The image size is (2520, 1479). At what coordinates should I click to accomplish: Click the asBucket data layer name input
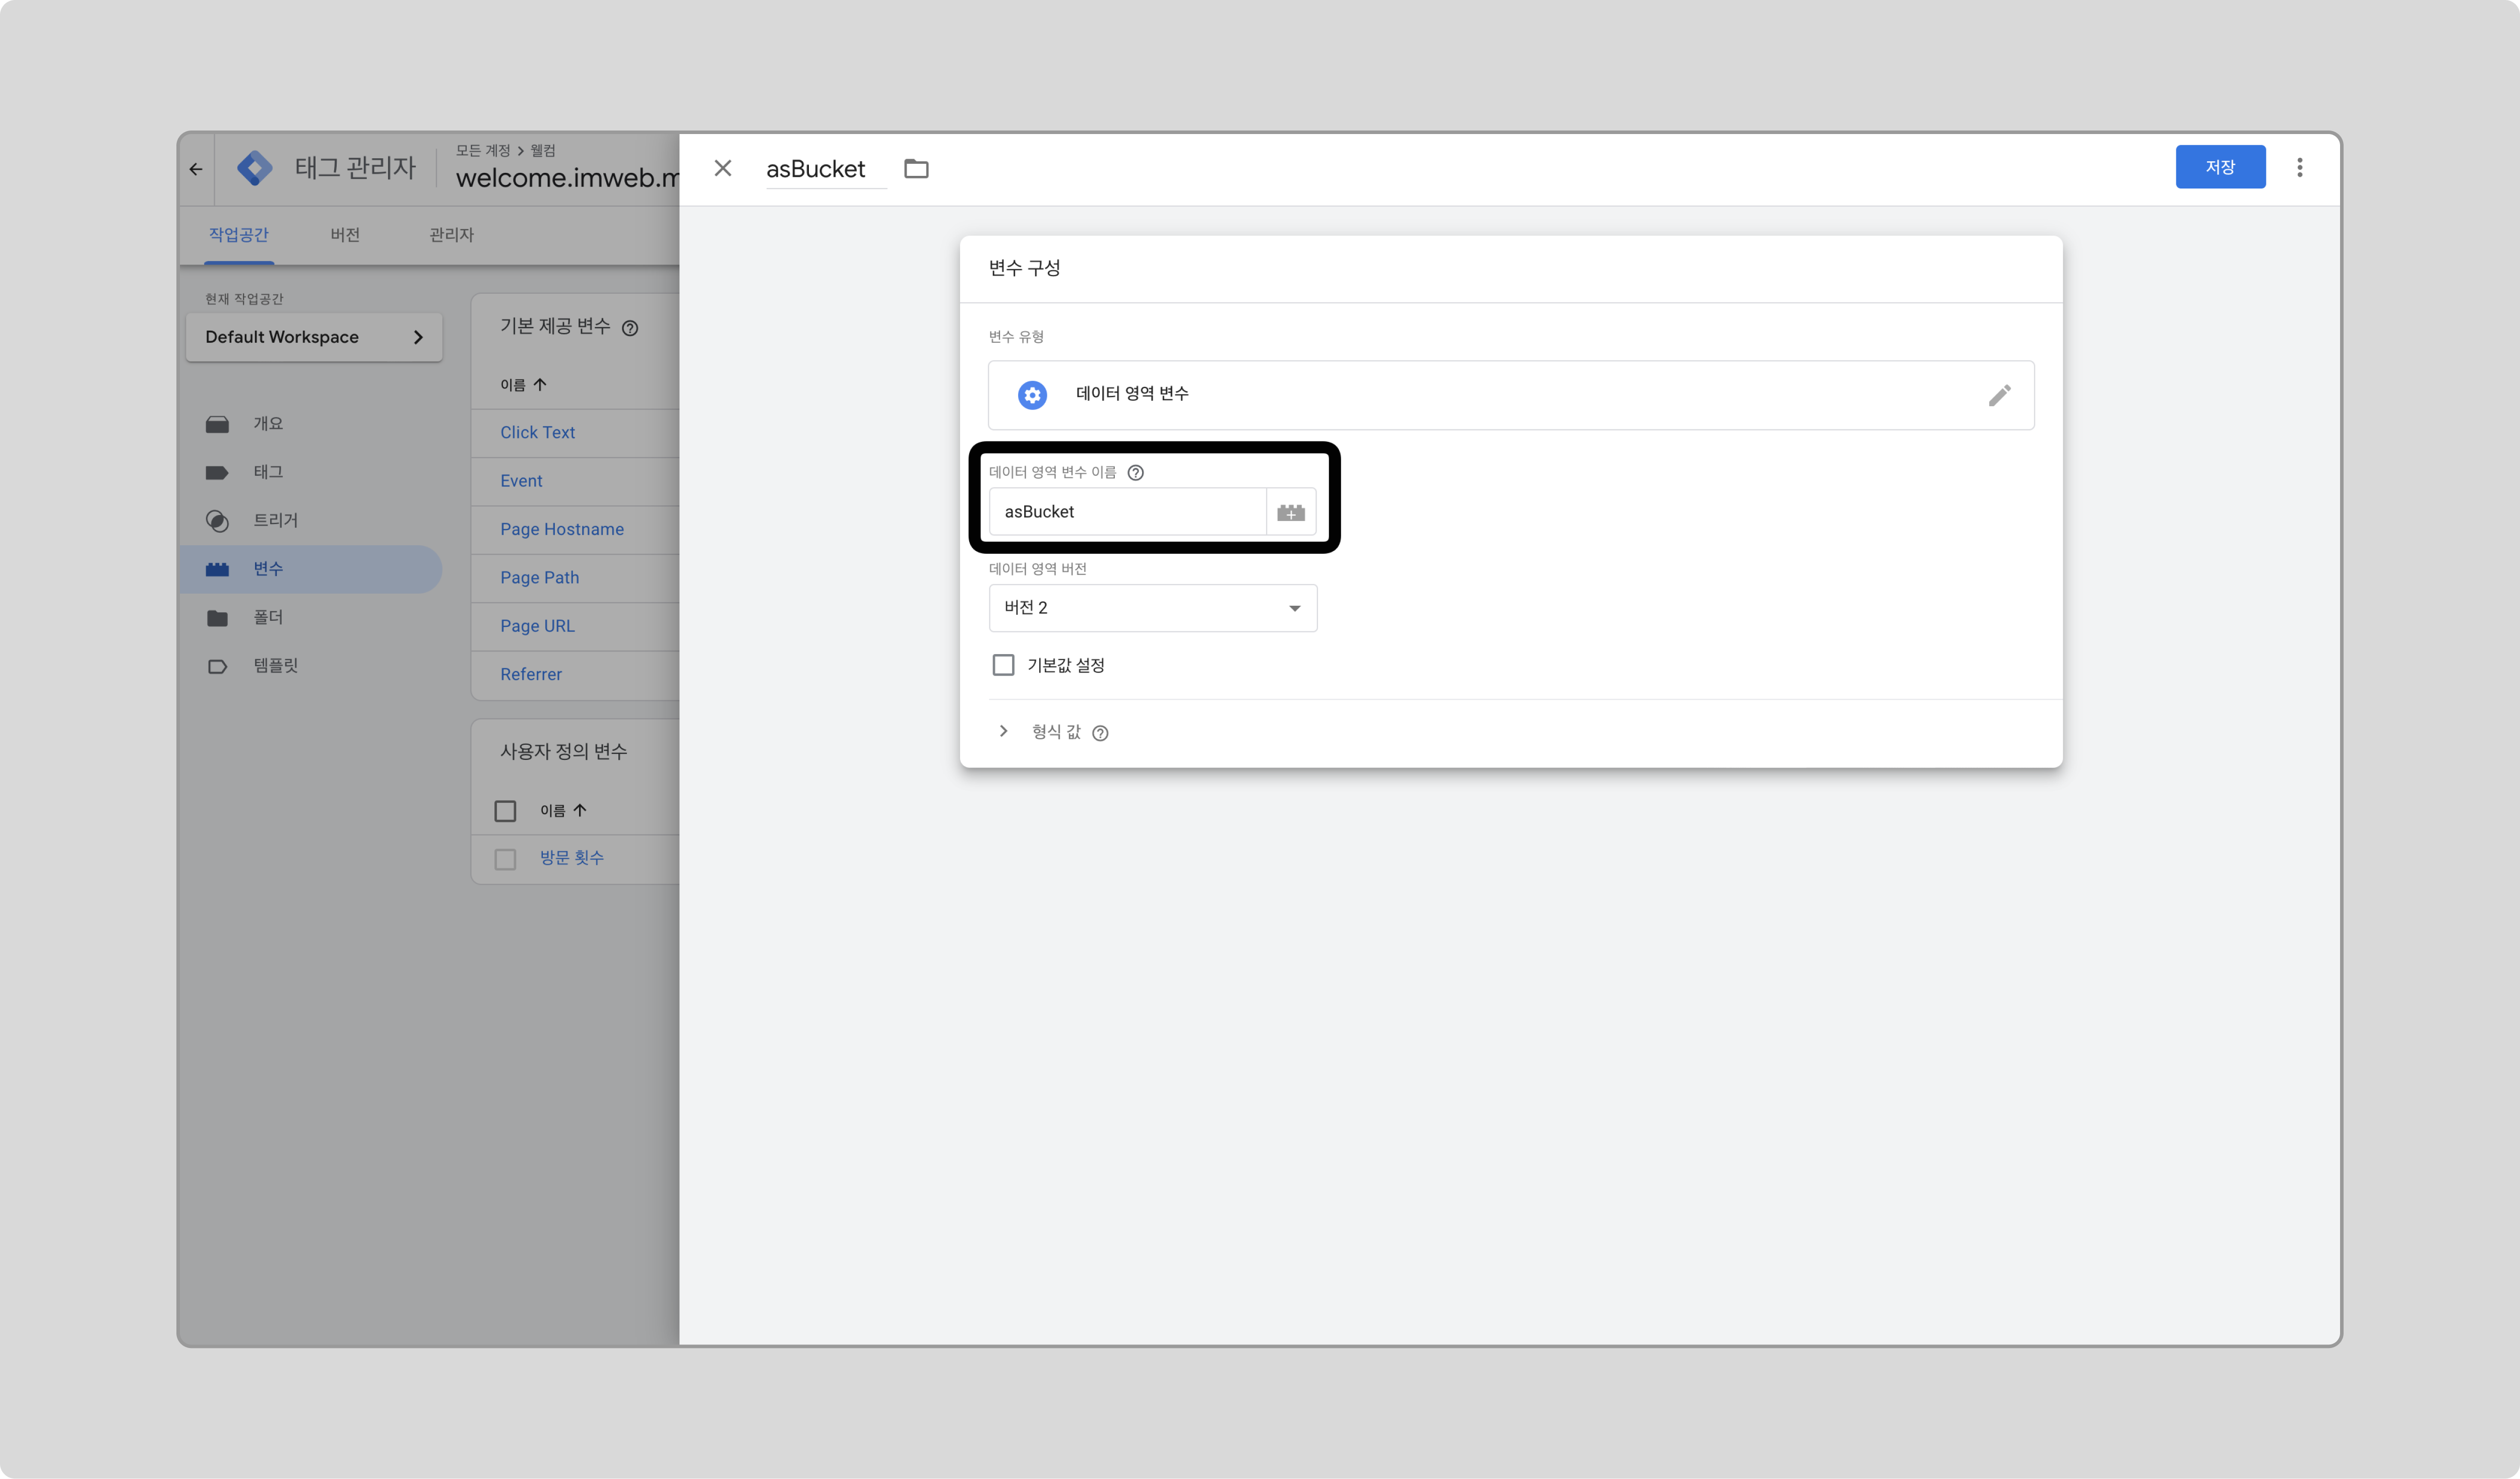(x=1127, y=512)
